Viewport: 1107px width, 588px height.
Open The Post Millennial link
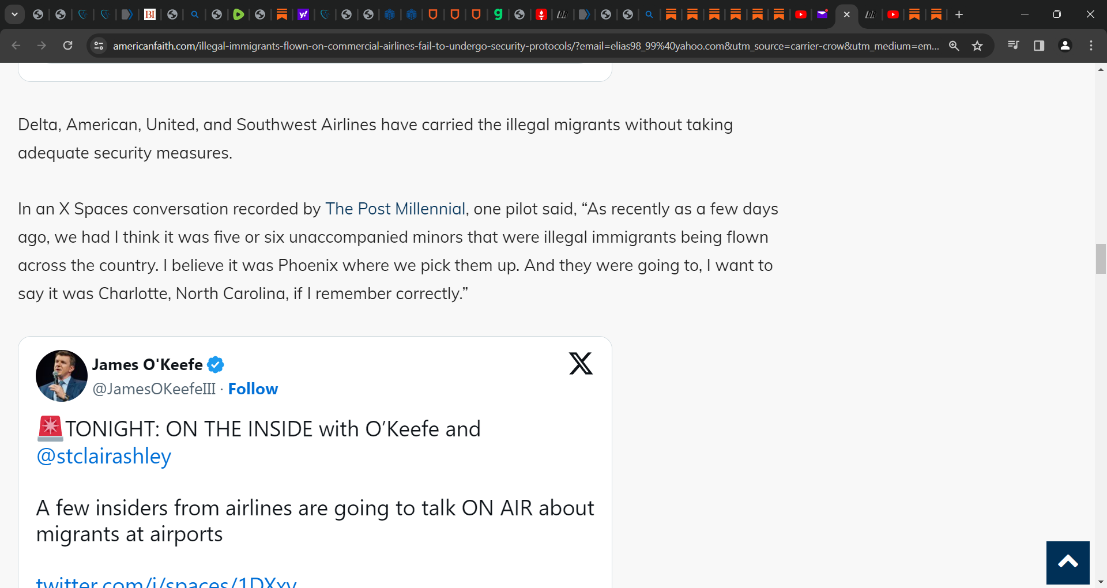click(x=395, y=209)
